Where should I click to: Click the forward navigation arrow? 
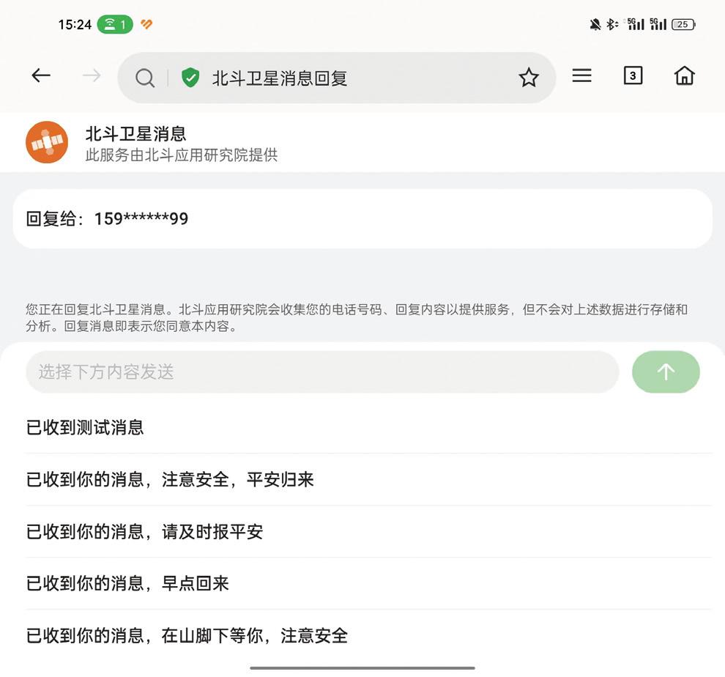coord(89,75)
